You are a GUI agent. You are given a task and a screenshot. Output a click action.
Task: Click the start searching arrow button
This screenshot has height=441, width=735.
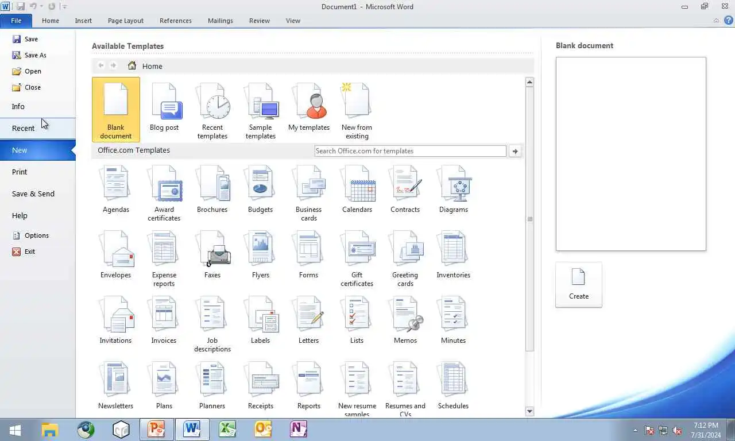click(x=515, y=151)
